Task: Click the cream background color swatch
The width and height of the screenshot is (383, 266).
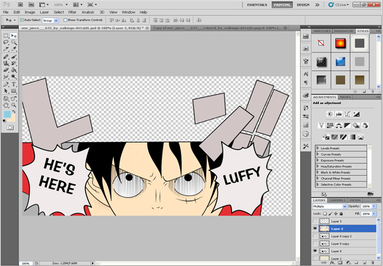Action: 12,119
